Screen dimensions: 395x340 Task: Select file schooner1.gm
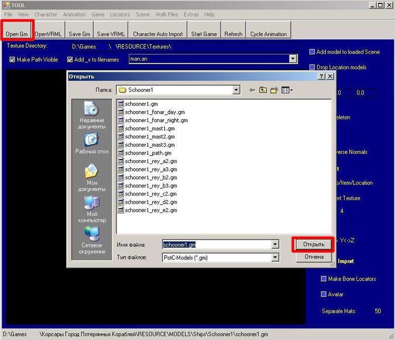click(138, 104)
